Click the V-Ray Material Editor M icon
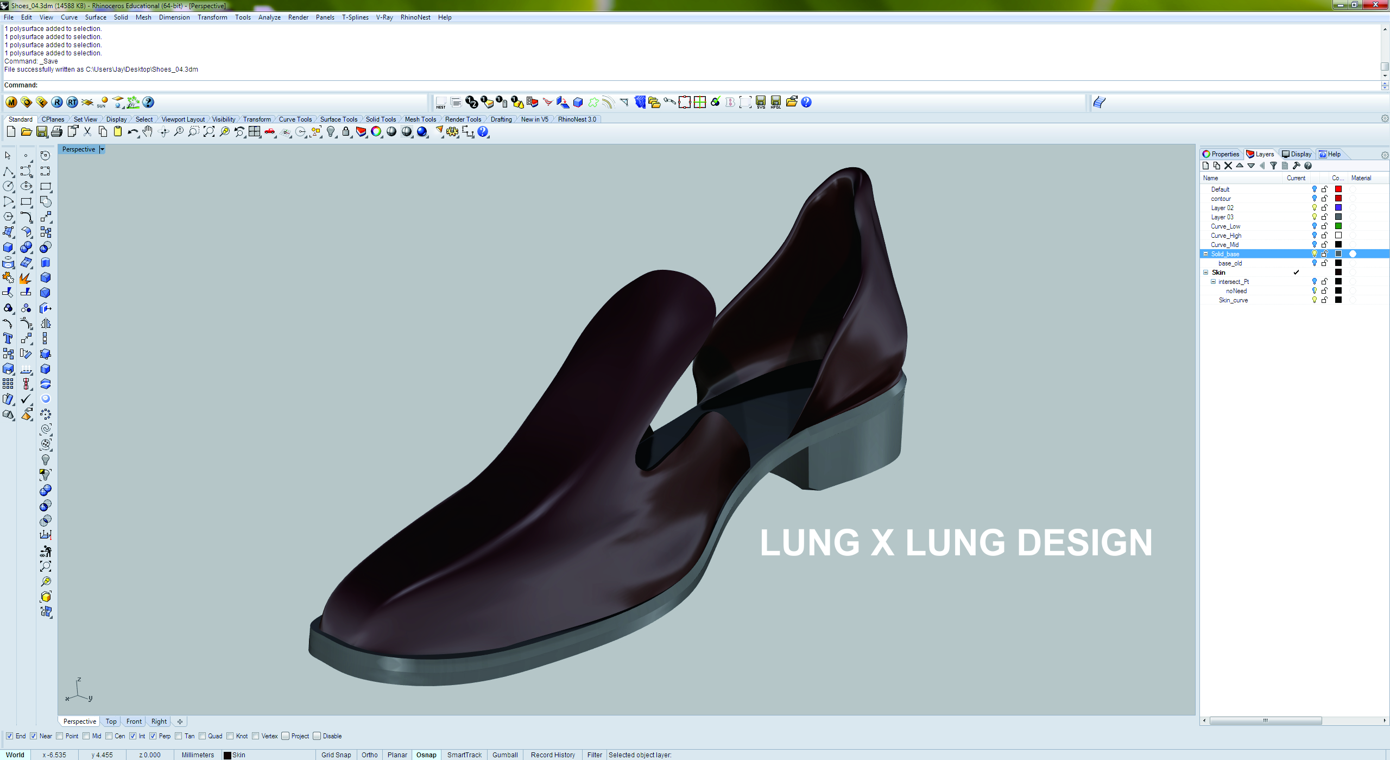 point(11,102)
